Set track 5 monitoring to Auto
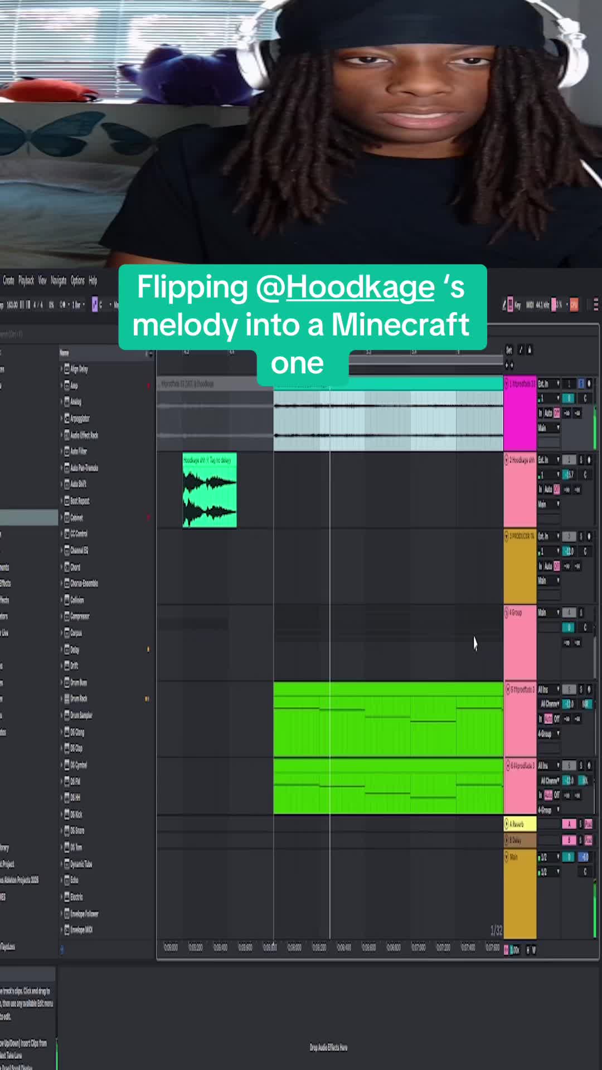The width and height of the screenshot is (602, 1070). [x=548, y=719]
